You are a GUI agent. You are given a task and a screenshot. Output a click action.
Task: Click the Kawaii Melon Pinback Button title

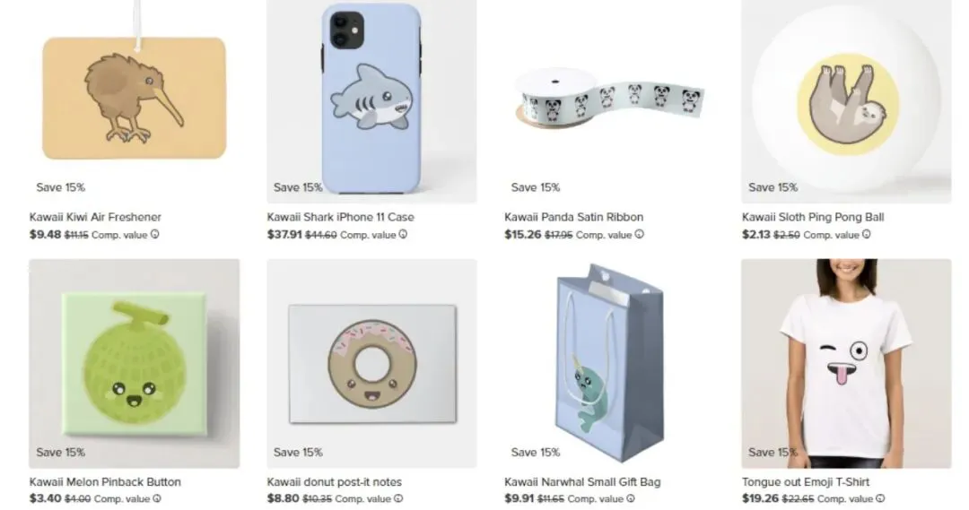coord(105,482)
